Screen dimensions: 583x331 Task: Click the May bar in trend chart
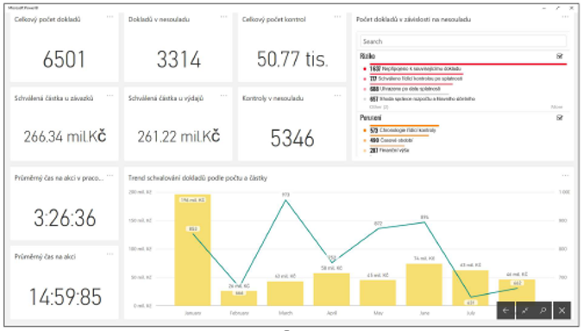click(x=378, y=293)
